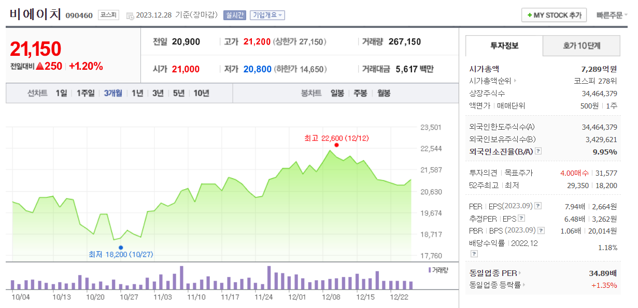Open the 동일업종 등락률 link
Screen dimensions: 638x308
(497, 285)
